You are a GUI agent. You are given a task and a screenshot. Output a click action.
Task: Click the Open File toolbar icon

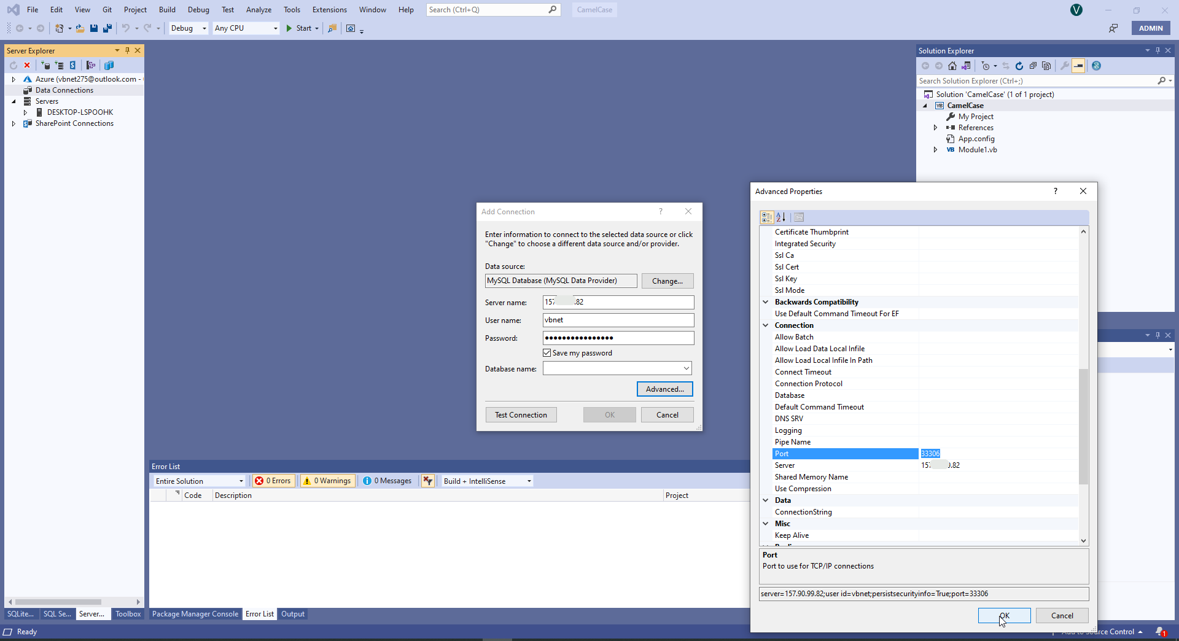[x=80, y=28]
